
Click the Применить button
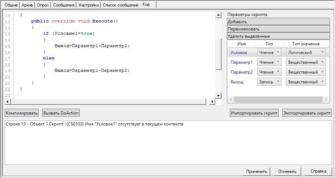[x=256, y=171]
